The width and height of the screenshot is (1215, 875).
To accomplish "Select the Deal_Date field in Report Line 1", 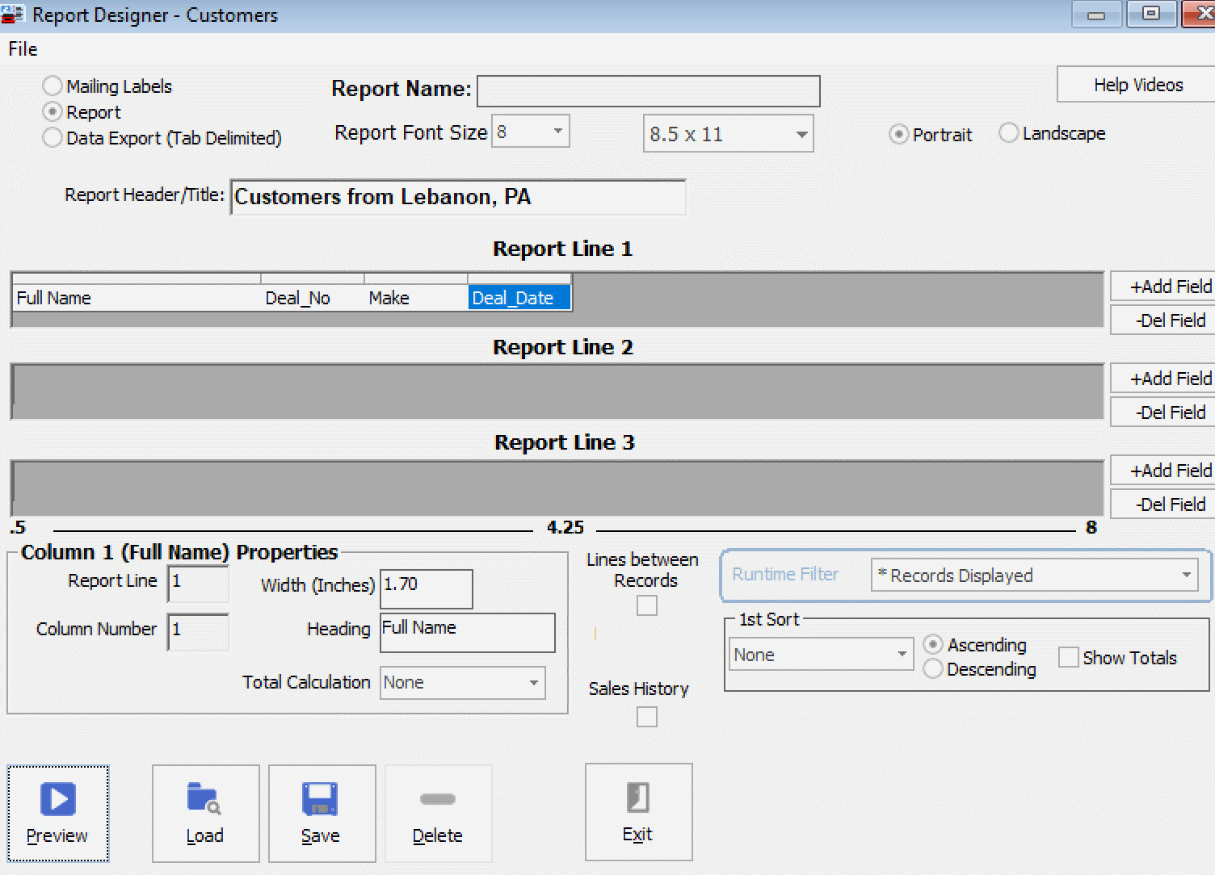I will [x=517, y=297].
